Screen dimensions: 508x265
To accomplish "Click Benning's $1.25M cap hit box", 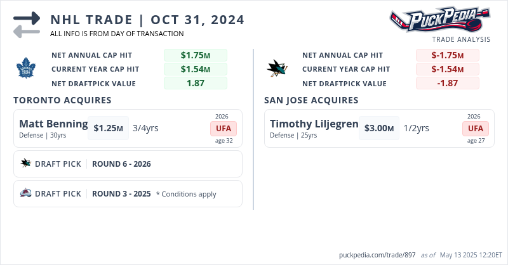I will 108,128.
